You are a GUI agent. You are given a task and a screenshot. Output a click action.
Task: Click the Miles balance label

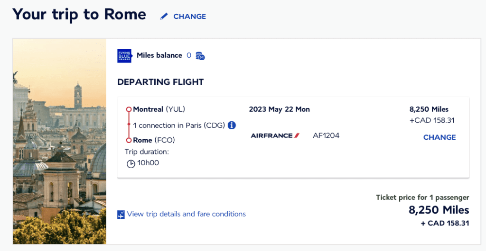point(159,55)
